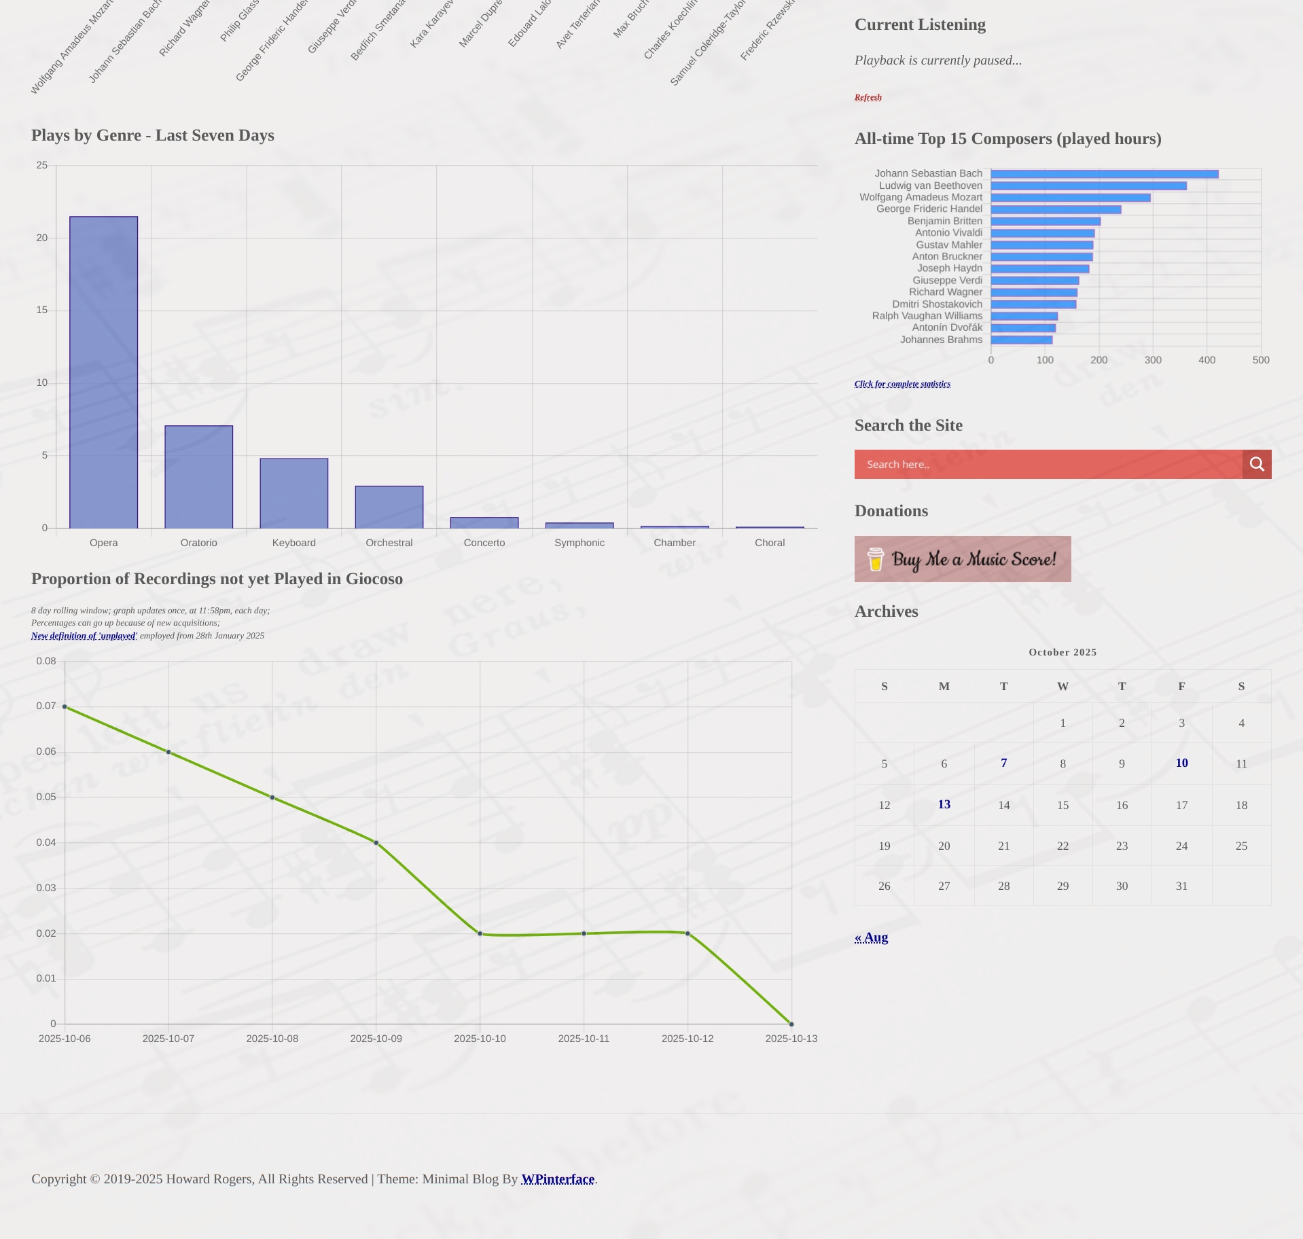The height and width of the screenshot is (1239, 1303).
Task: Click the Johann Sebastian Bach hours bar
Action: click(x=1104, y=174)
